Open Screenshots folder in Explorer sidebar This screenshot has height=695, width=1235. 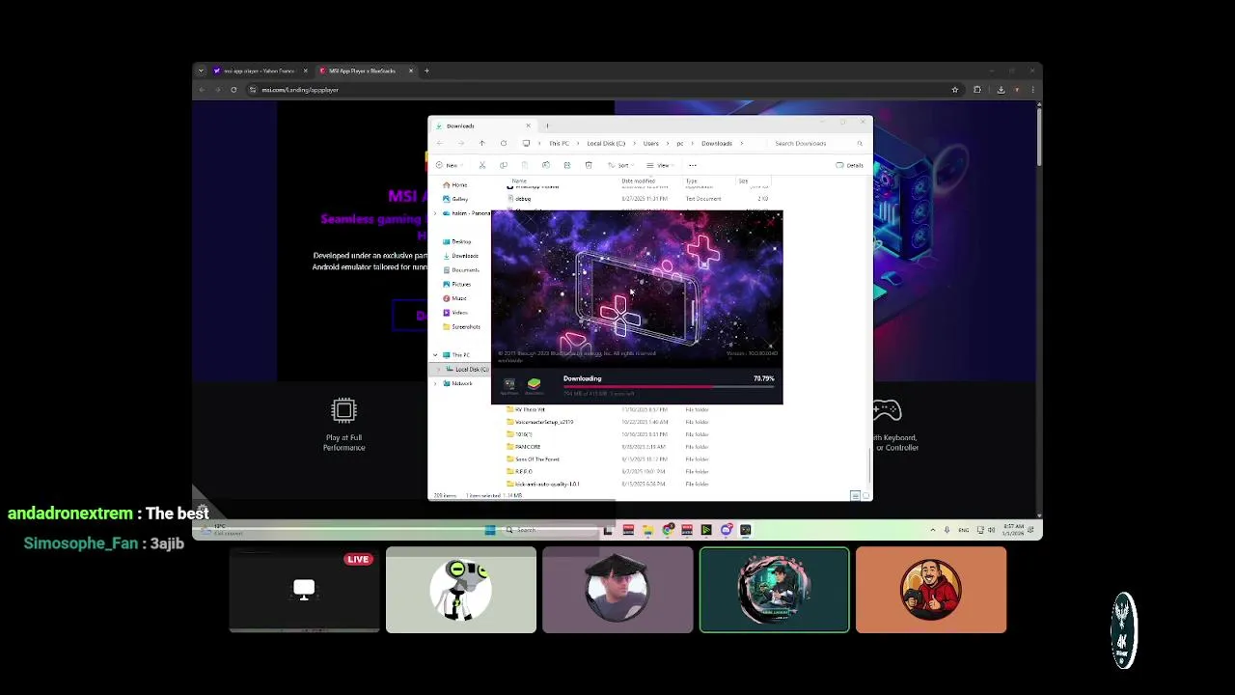tap(461, 326)
